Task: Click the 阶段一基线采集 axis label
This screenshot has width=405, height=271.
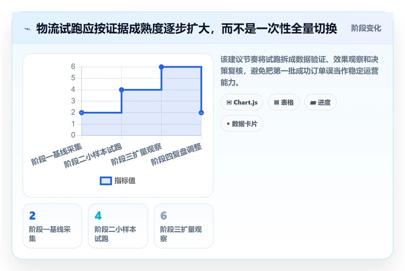Action: click(x=57, y=154)
